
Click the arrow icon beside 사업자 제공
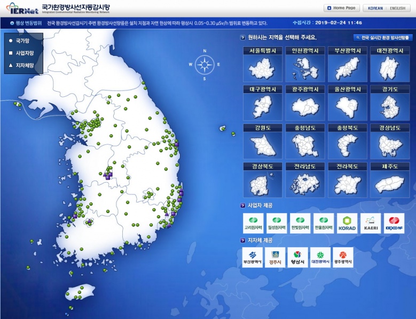coord(242,206)
